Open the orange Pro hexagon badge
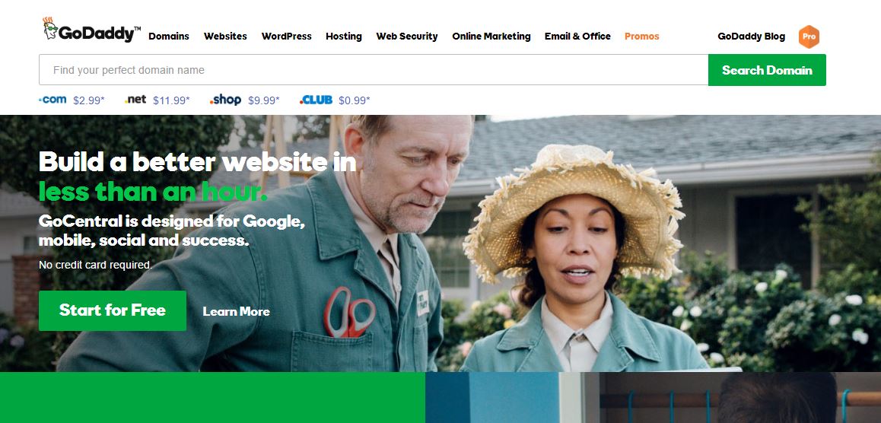881x423 pixels. click(809, 37)
